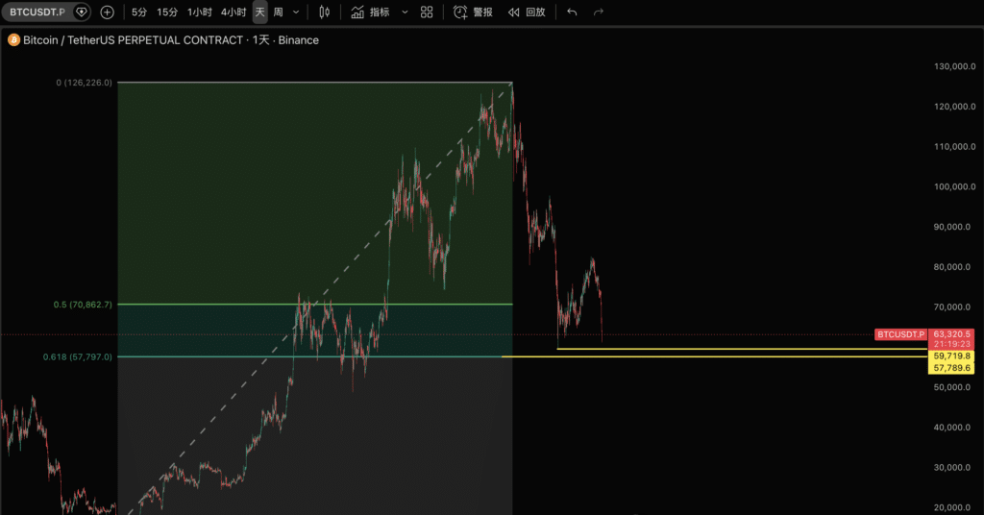Add a symbol with the plus icon
984x515 pixels.
[108, 12]
